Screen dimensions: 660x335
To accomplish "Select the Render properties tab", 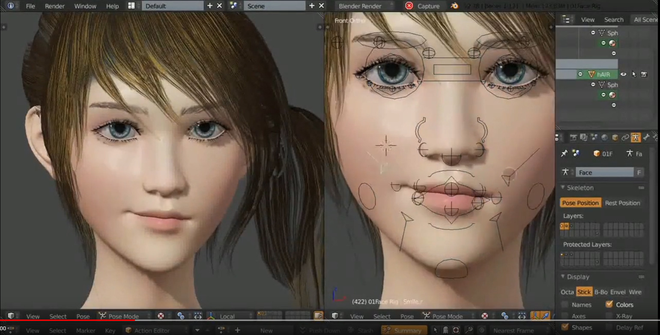I will [574, 137].
